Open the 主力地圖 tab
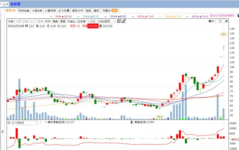This screenshot has height=150, width=239. [x=64, y=11]
